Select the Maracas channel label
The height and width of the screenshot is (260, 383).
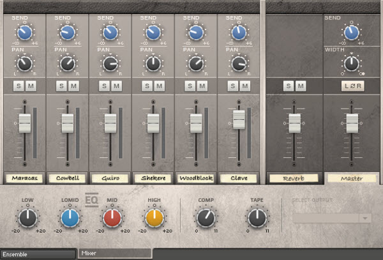click(25, 178)
